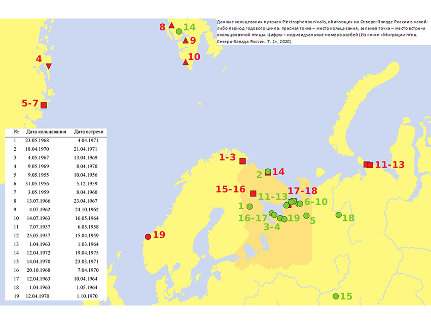Select the date "24.10.1962" in row 9
Viewport: 431px width, 324px height.
pos(87,210)
